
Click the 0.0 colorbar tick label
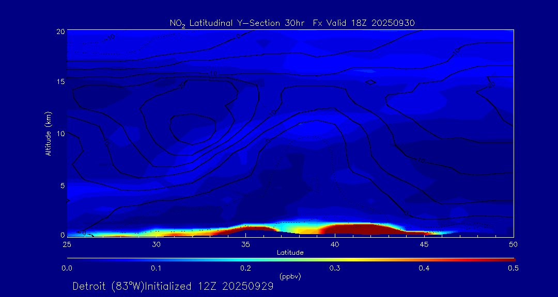[67, 268]
